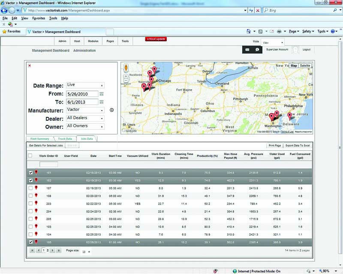
Task: Click the Print icon in command bar
Action: [x=279, y=31]
